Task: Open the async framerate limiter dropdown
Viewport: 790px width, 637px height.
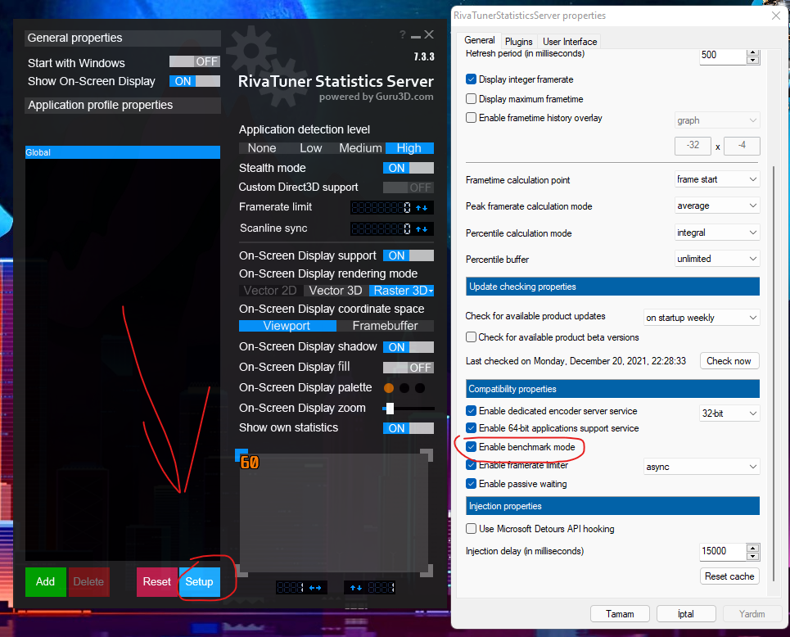Action: point(702,467)
